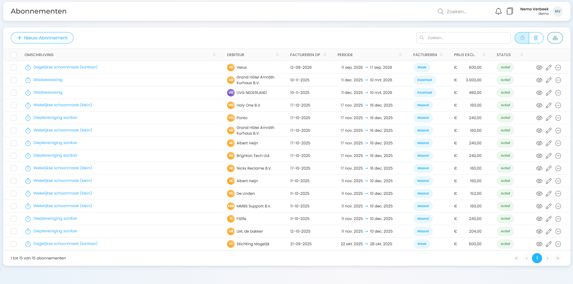Toggle the select-all checkbox in header
The width and height of the screenshot is (573, 284).
click(14, 55)
